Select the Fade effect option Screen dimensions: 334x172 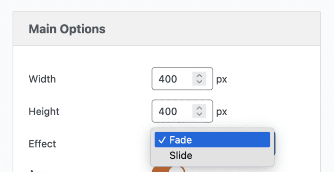point(212,140)
